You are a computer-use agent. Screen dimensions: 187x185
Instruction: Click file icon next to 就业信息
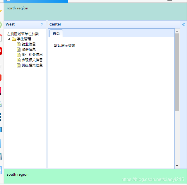pos(19,44)
